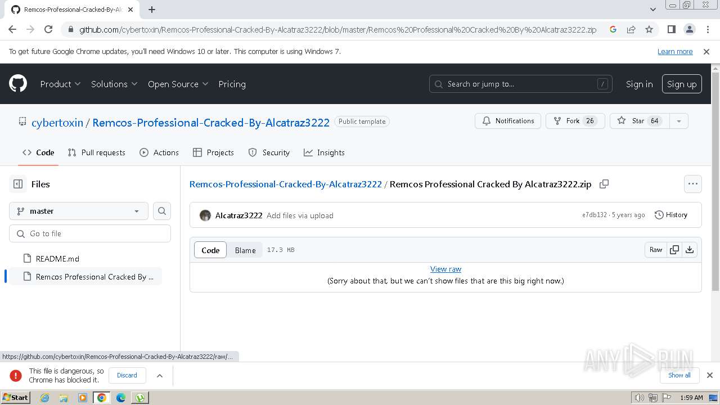
Task: Bookmark this tab star icon
Action: pyautogui.click(x=649, y=29)
